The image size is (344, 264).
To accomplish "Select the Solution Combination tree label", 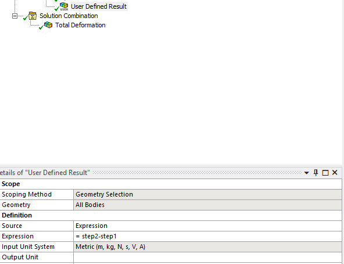I will point(69,16).
